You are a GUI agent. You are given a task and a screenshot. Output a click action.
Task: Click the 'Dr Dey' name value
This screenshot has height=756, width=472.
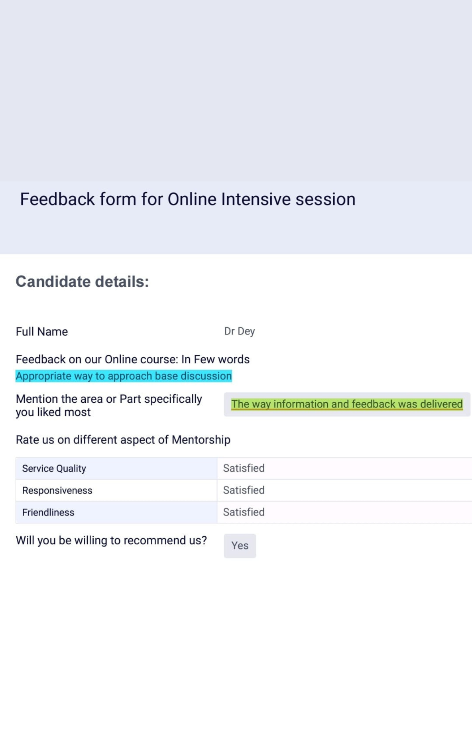coord(239,331)
